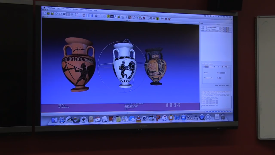Click the Reload mesh arrows icon

pos(56,14)
